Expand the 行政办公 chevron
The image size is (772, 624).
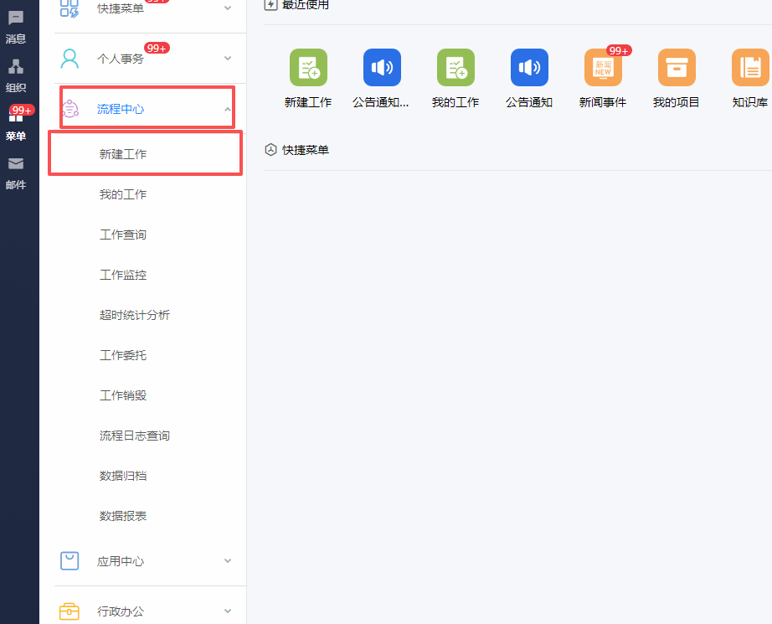(228, 611)
